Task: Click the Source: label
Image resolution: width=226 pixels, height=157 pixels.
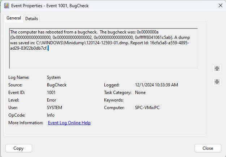Action: point(15,85)
